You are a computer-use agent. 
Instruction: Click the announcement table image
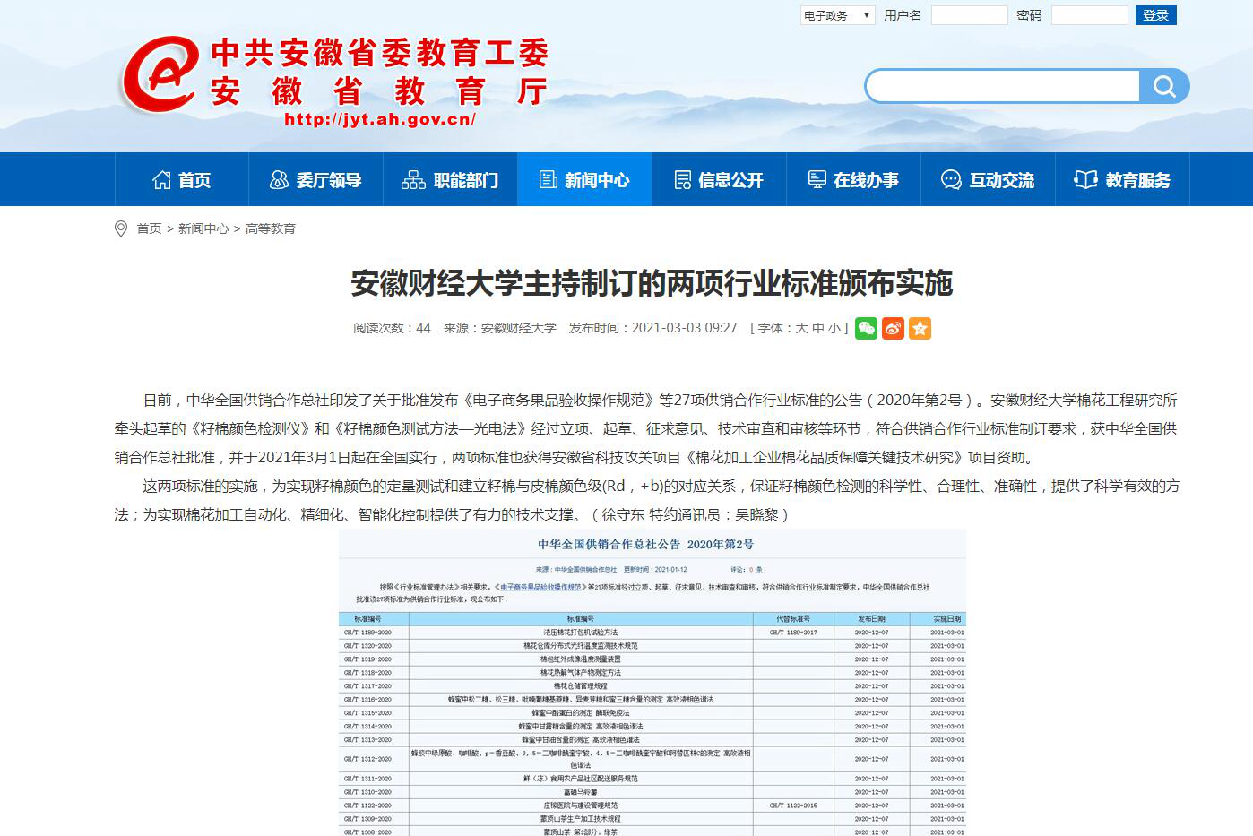[652, 681]
